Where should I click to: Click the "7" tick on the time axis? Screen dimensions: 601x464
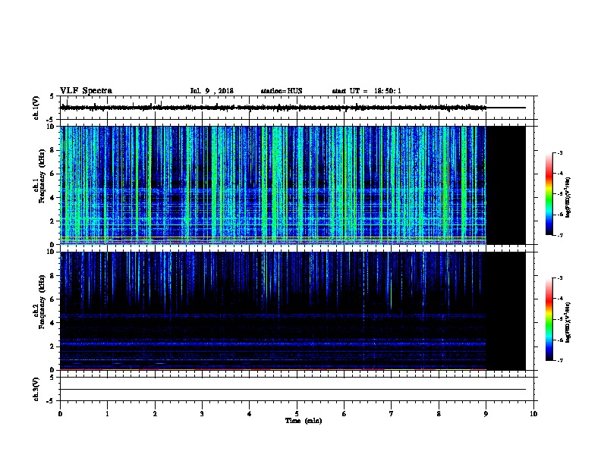click(x=392, y=413)
